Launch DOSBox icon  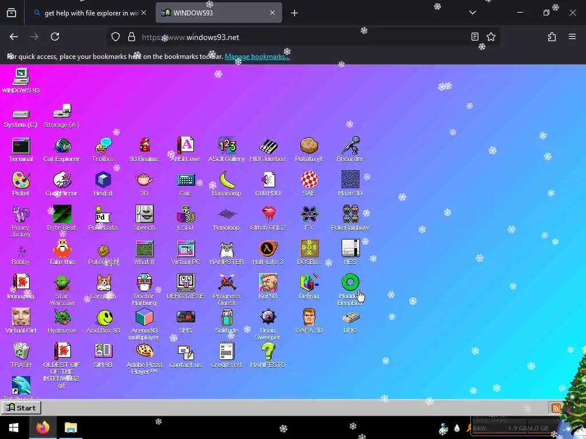309,252
